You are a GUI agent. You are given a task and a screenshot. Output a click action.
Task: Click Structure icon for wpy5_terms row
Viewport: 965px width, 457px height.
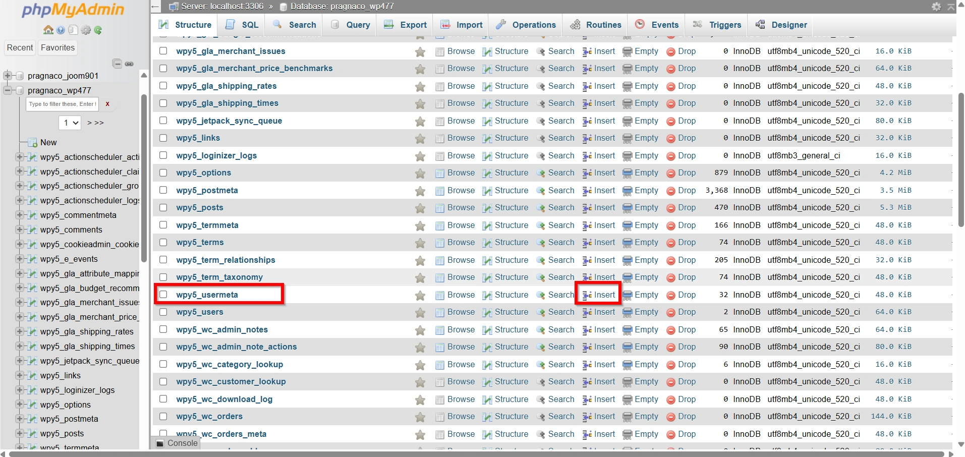click(487, 243)
